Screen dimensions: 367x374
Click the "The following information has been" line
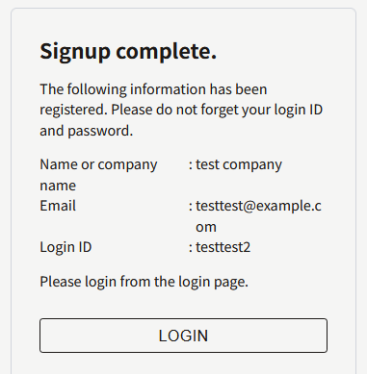click(x=153, y=89)
